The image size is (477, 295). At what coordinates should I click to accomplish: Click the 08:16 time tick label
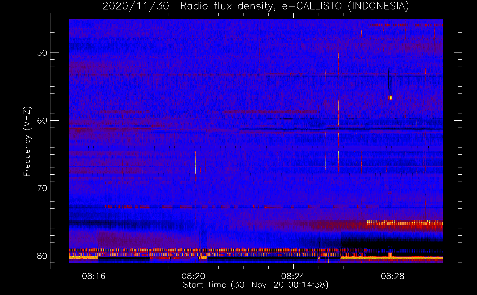94,276
